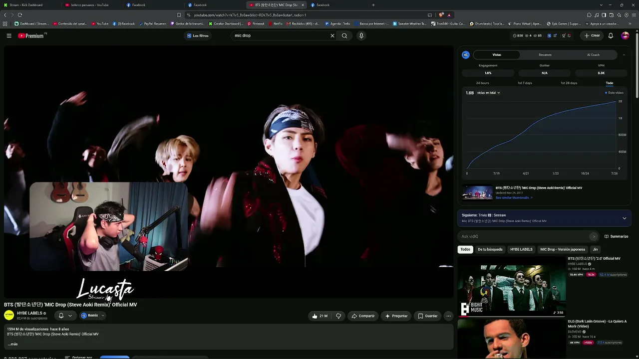Clear the 'mic drop' search text
This screenshot has width=639, height=359.
(x=332, y=36)
